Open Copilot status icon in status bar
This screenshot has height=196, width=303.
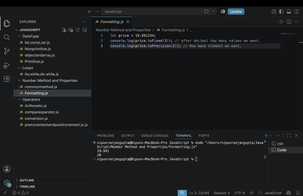pyautogui.click(x=289, y=193)
